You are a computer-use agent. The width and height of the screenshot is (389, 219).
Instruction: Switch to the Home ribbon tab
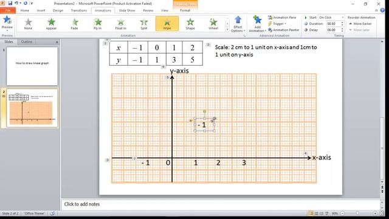coord(24,10)
